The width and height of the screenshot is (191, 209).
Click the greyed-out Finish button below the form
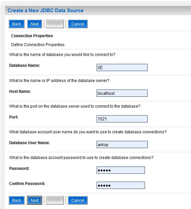tap(55, 200)
